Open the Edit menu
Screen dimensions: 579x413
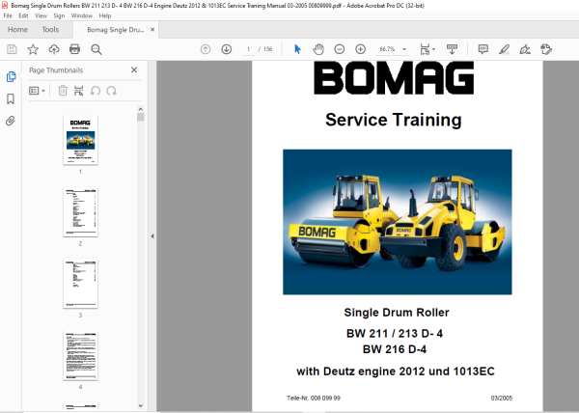23,15
